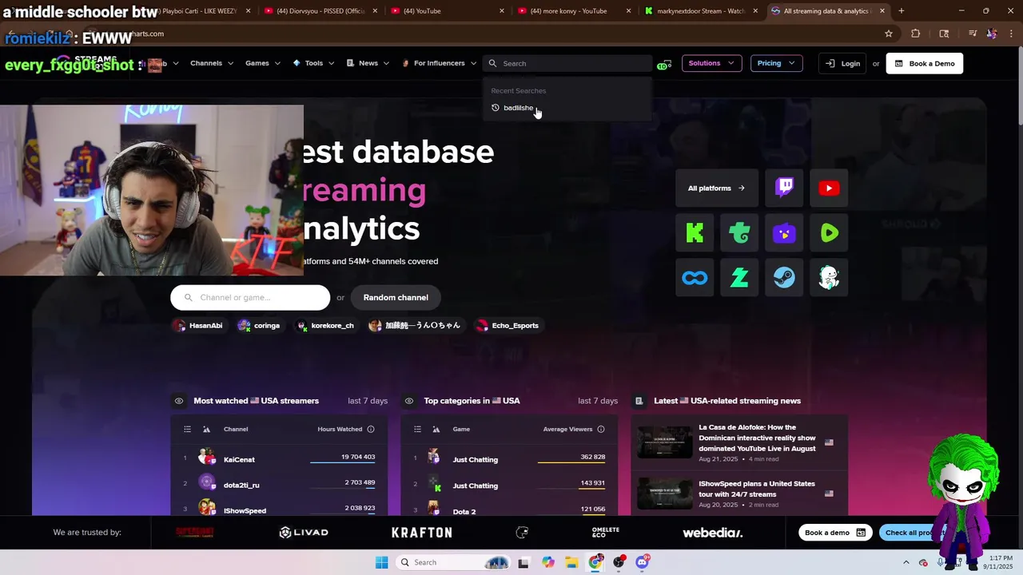Image resolution: width=1023 pixels, height=575 pixels.
Task: Switch to the All streaming data & analytics tab
Action: (x=828, y=11)
